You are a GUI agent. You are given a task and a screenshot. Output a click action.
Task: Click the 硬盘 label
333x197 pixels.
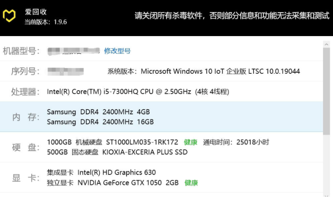[x=25, y=147]
